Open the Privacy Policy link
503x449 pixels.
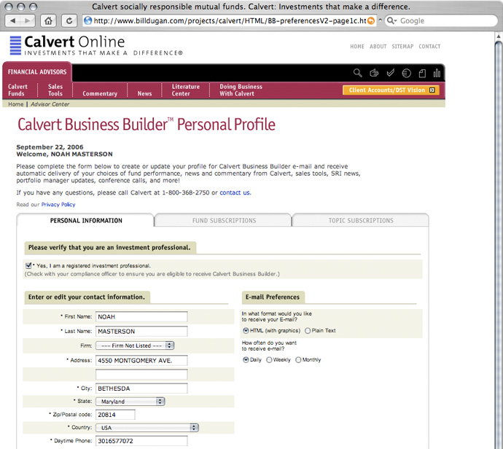pos(58,205)
